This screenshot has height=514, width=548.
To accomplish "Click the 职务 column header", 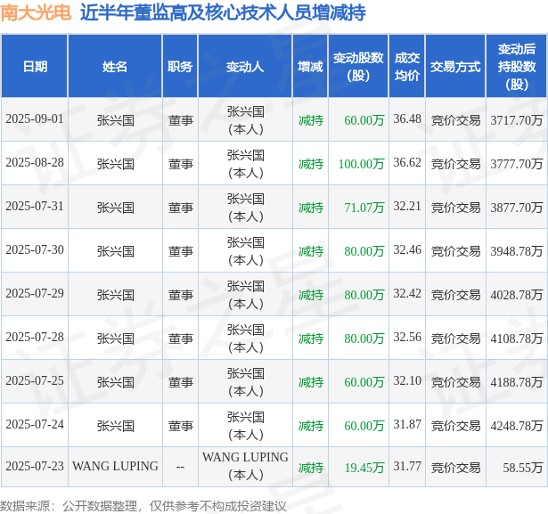I will (180, 66).
